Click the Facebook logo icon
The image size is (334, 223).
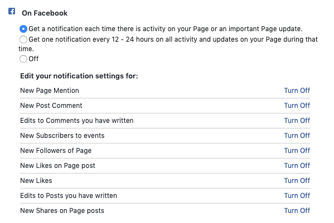12,11
